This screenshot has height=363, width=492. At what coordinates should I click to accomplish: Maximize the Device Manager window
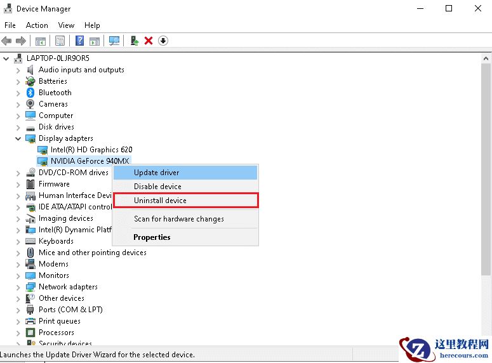(449, 8)
